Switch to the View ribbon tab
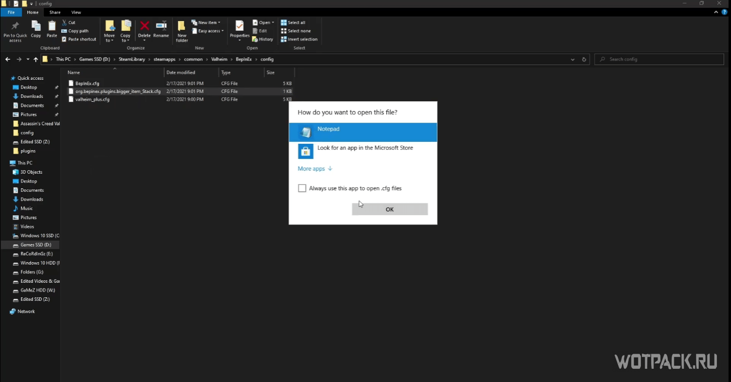Image resolution: width=731 pixels, height=382 pixels. 76,12
